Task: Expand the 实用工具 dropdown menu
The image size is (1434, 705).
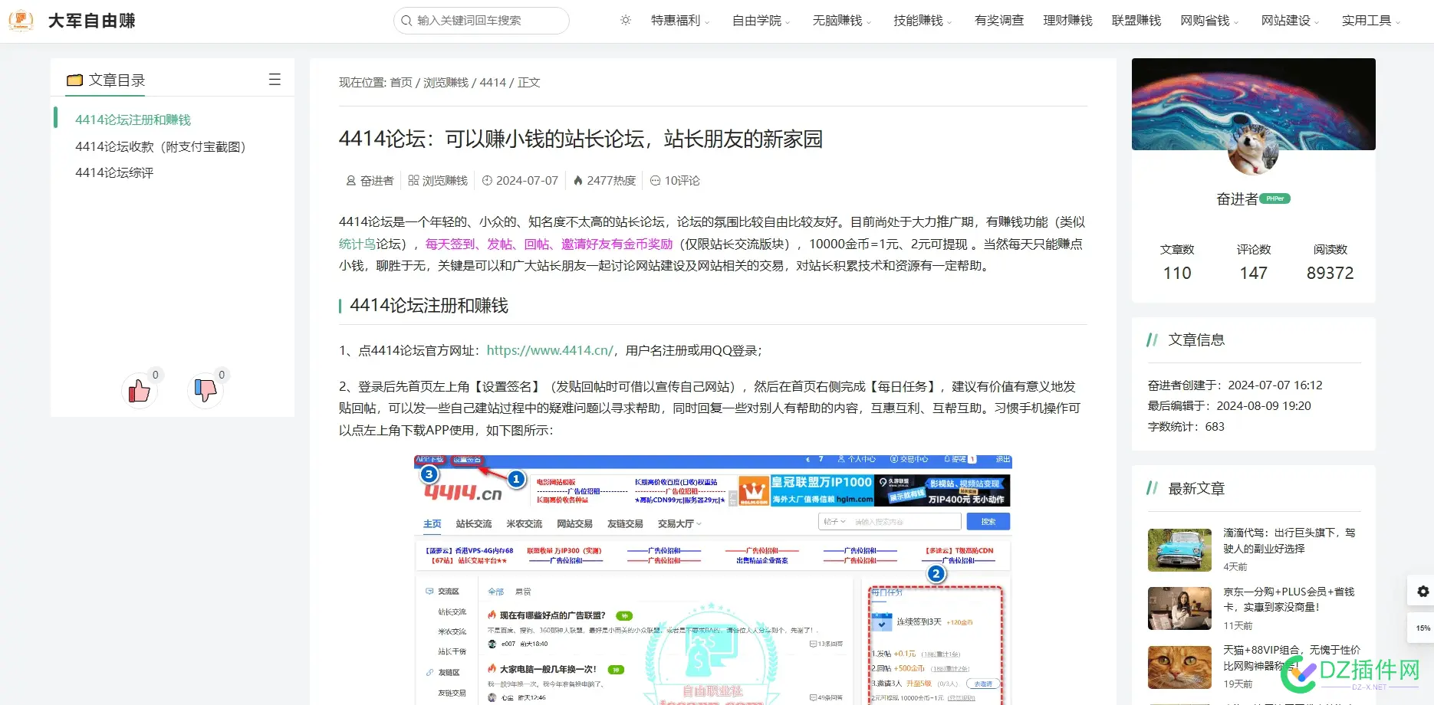Action: [x=1370, y=21]
